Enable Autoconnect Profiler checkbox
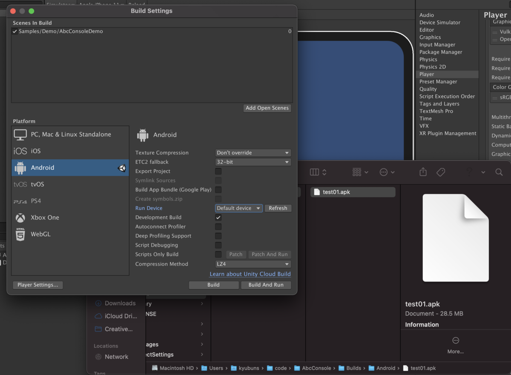Image resolution: width=511 pixels, height=375 pixels. click(x=218, y=227)
